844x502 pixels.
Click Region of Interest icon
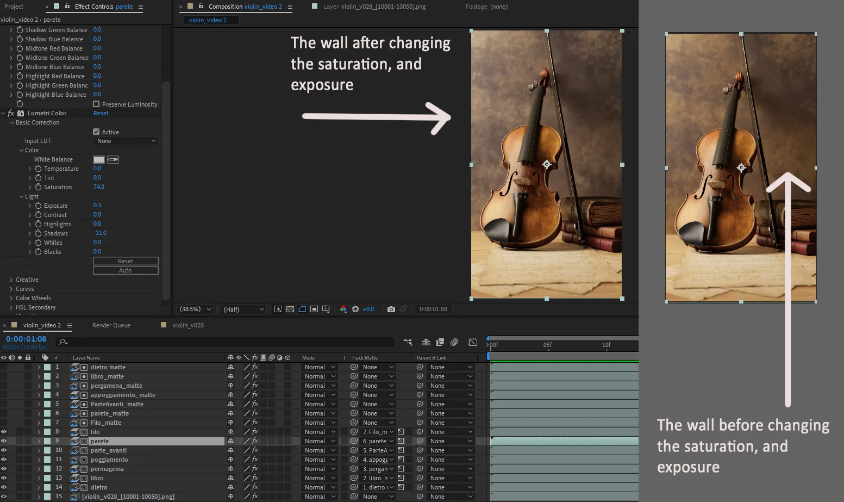[314, 309]
